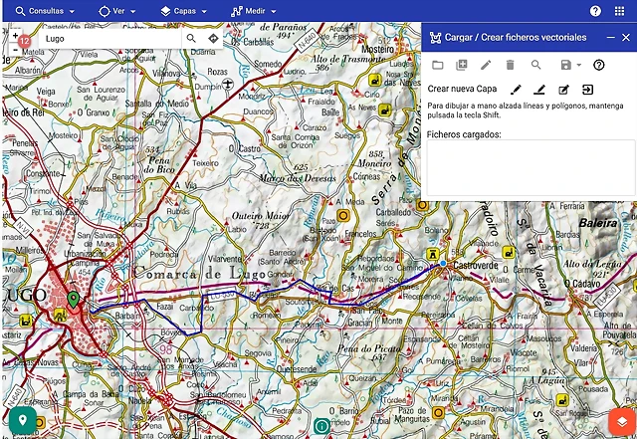Click the yellow circle icon near A Meda
This screenshot has height=439, width=637.
[x=343, y=215]
